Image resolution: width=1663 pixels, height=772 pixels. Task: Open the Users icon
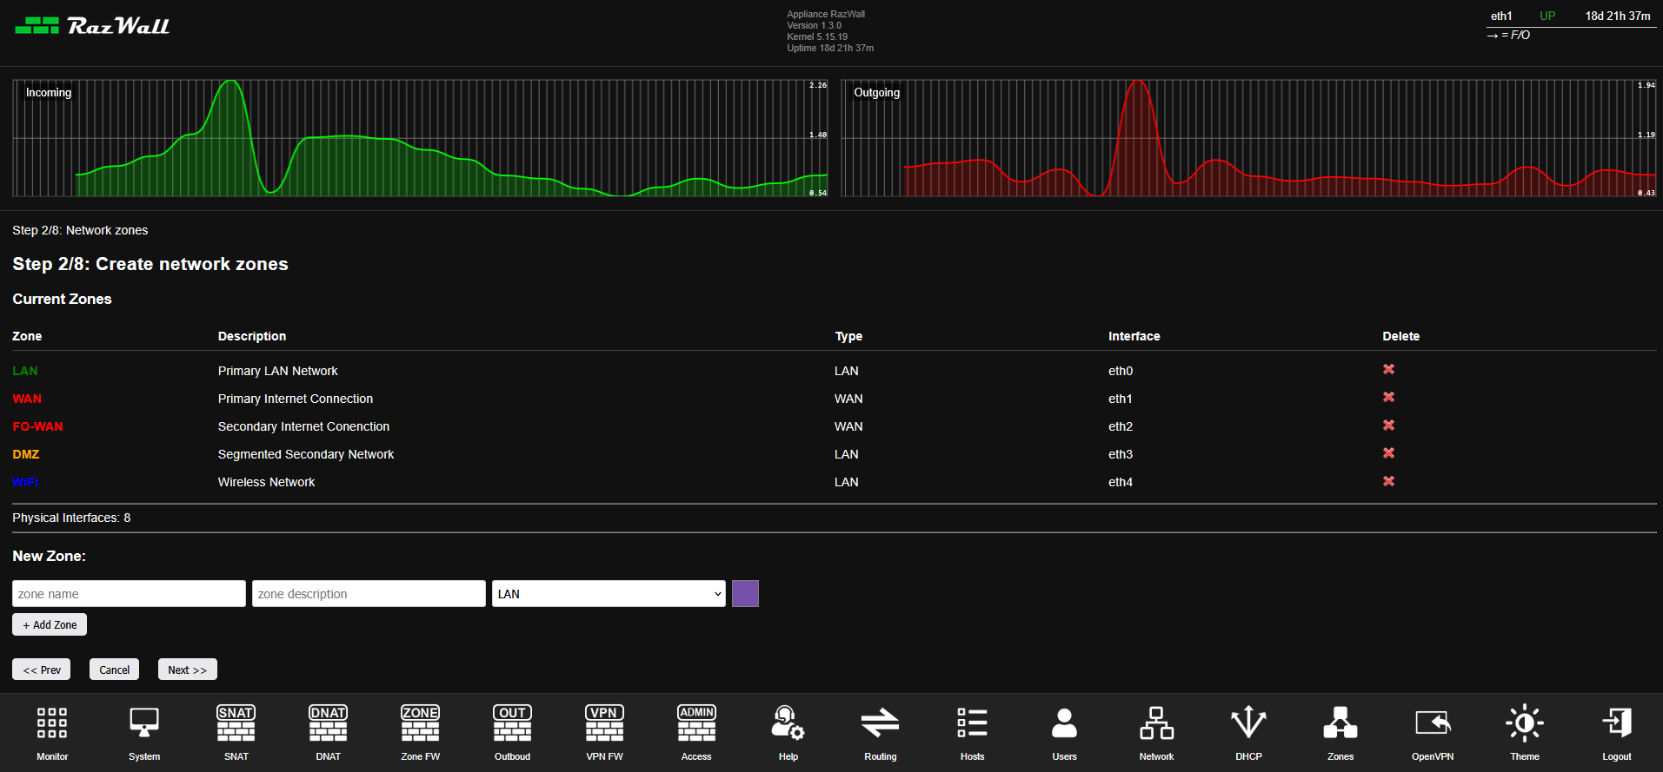point(1065,723)
